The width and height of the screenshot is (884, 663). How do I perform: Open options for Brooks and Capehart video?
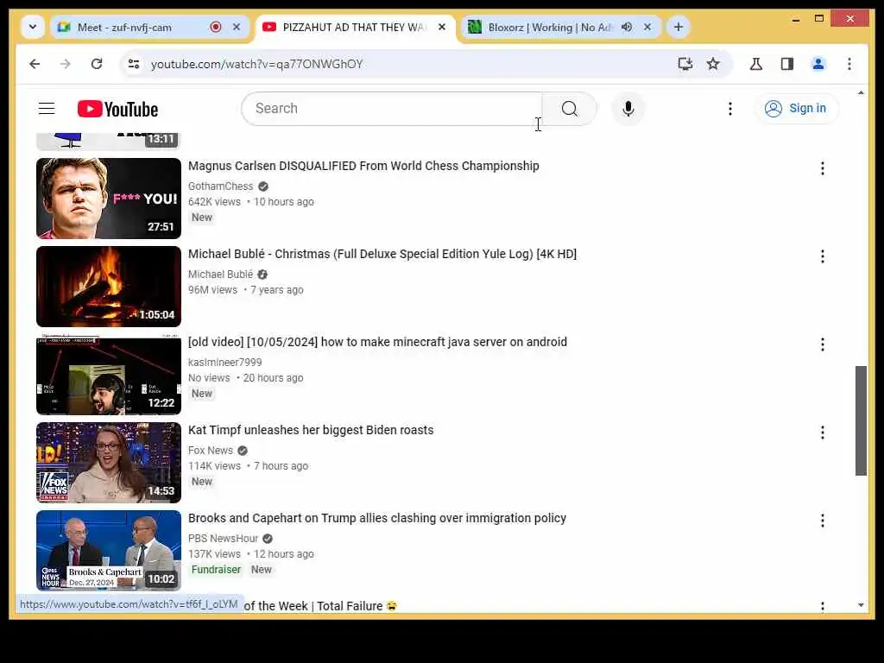[x=823, y=520]
